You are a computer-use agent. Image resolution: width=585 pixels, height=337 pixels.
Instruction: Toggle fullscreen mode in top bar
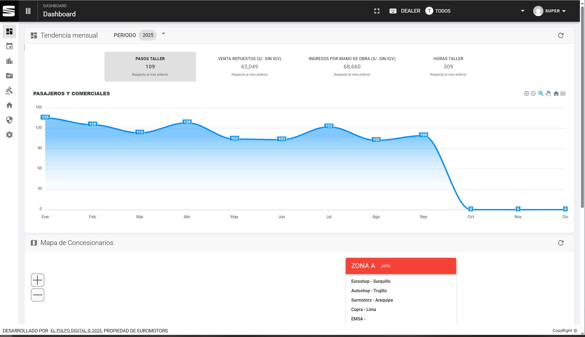click(377, 11)
